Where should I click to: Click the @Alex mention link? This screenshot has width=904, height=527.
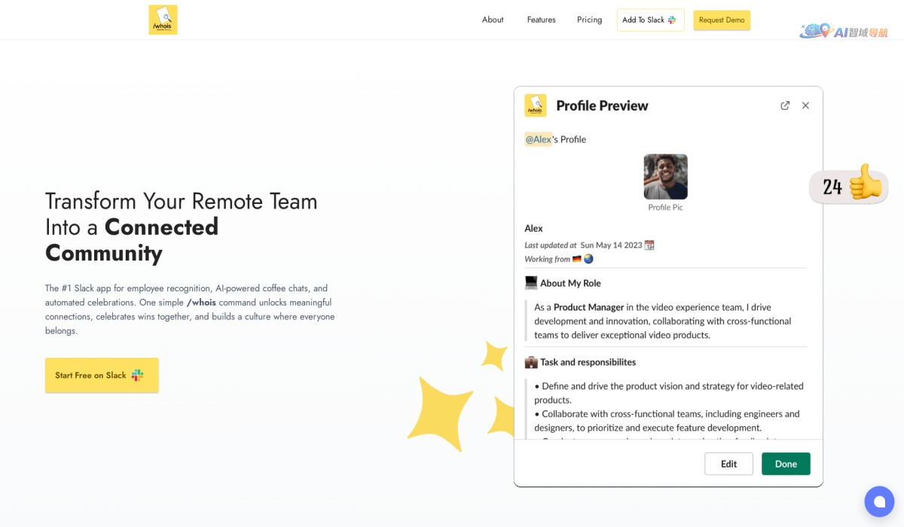click(538, 139)
